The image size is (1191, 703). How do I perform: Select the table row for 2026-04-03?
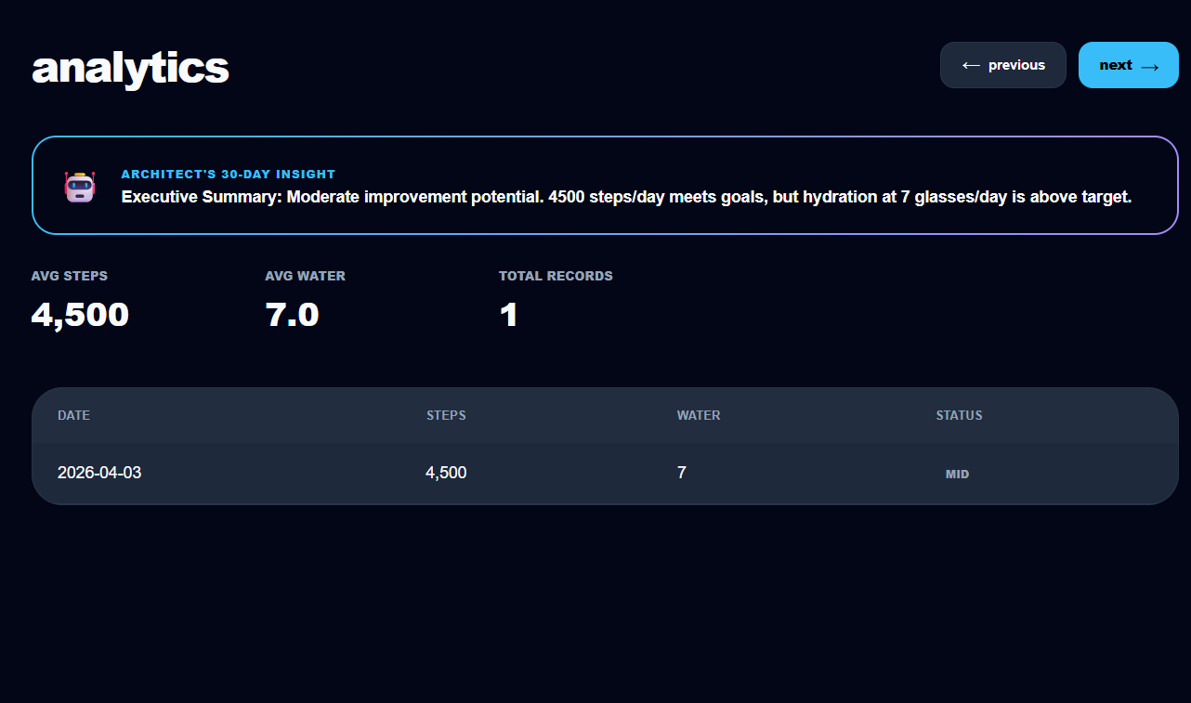[604, 473]
